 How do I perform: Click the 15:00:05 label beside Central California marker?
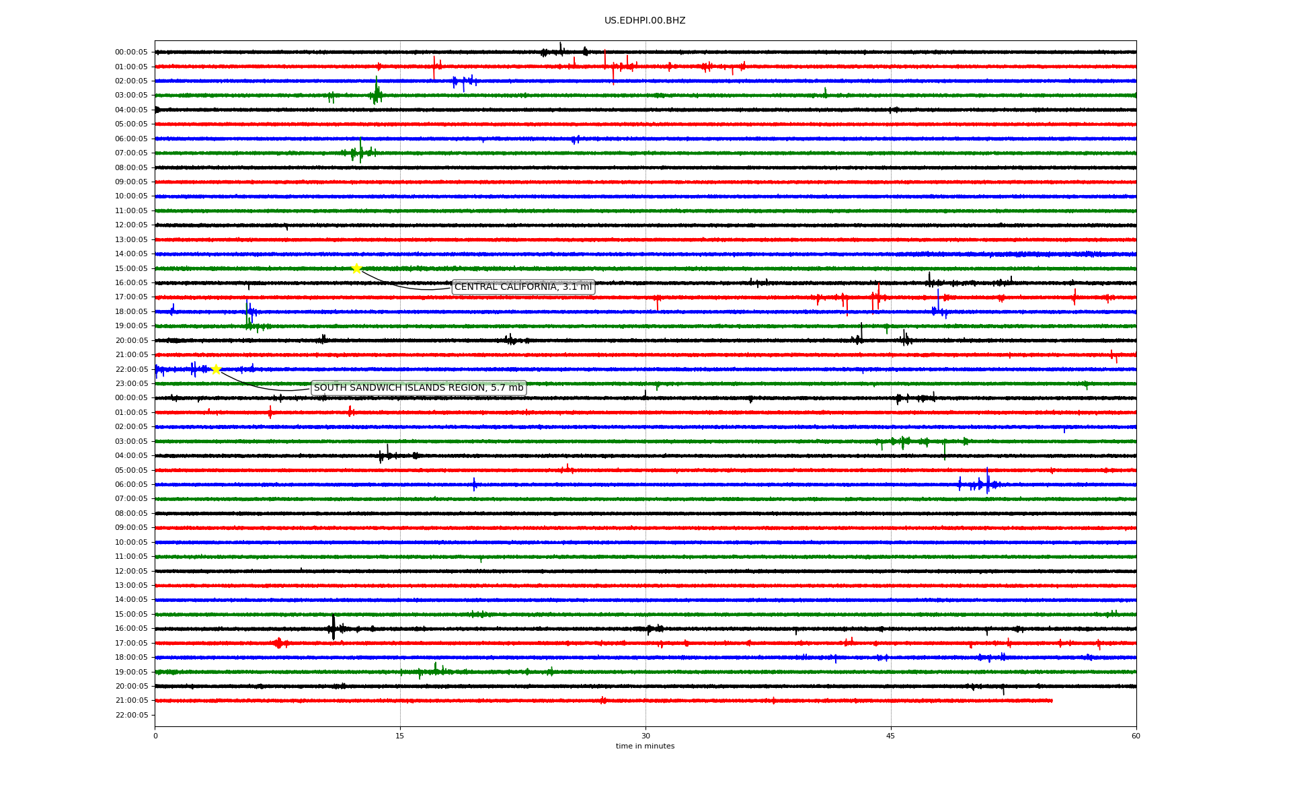[x=131, y=268]
